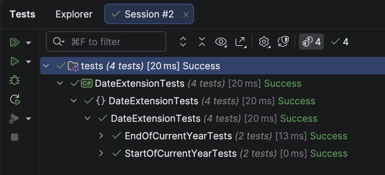Expand the StartOfCurrentYearTests node

[102, 153]
